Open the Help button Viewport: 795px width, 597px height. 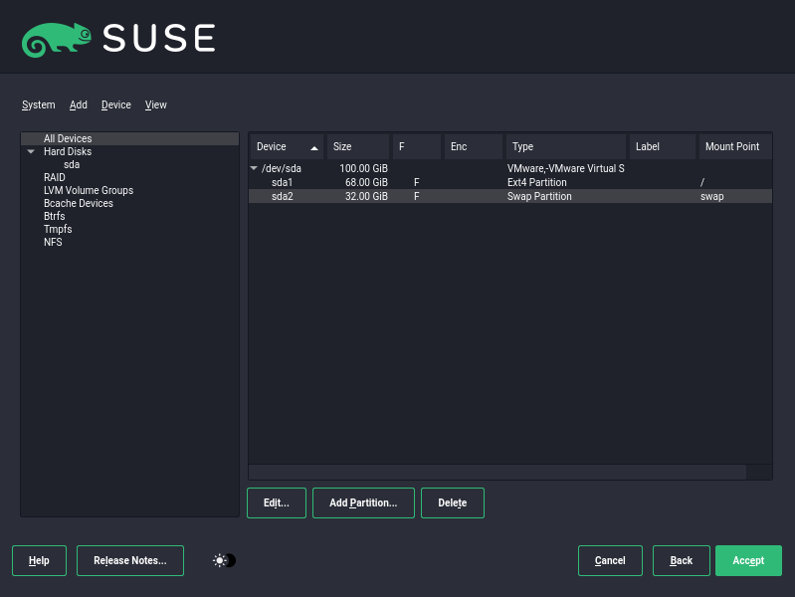pos(39,560)
